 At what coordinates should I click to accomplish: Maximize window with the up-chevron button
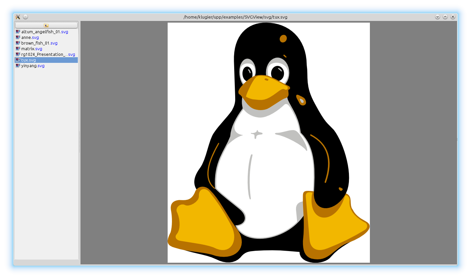[445, 17]
